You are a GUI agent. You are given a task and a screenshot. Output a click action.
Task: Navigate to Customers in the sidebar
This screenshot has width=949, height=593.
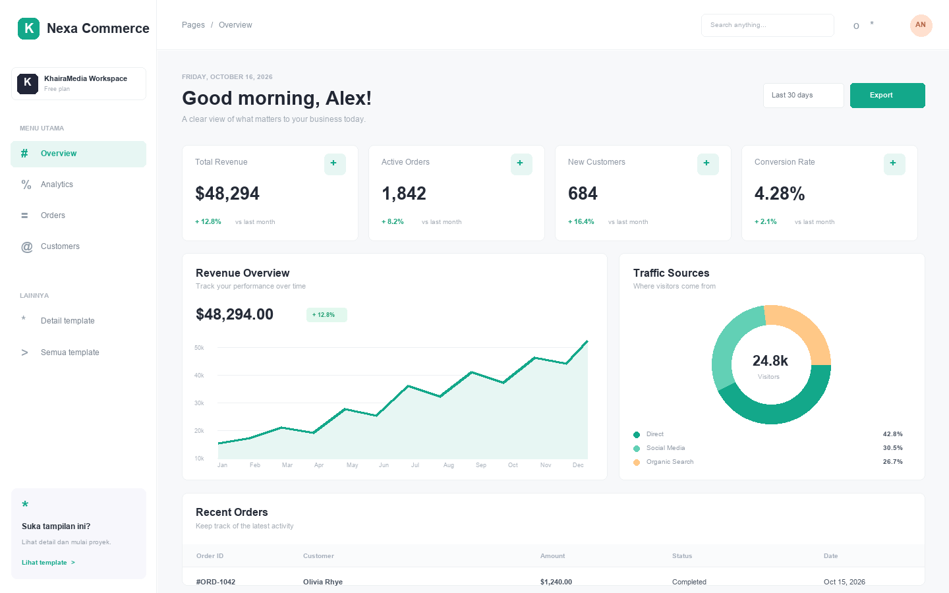pyautogui.click(x=78, y=247)
